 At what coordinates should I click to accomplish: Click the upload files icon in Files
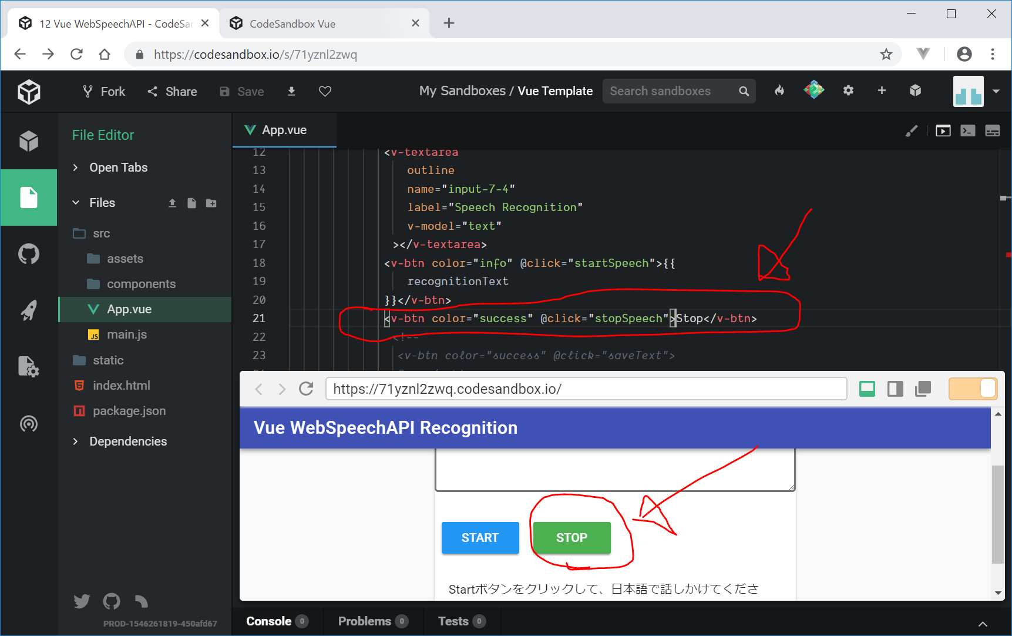pos(172,203)
